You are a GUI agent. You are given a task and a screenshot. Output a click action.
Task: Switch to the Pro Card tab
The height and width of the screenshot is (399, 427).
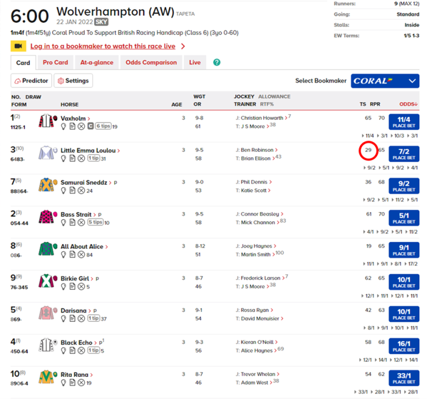[x=55, y=62]
